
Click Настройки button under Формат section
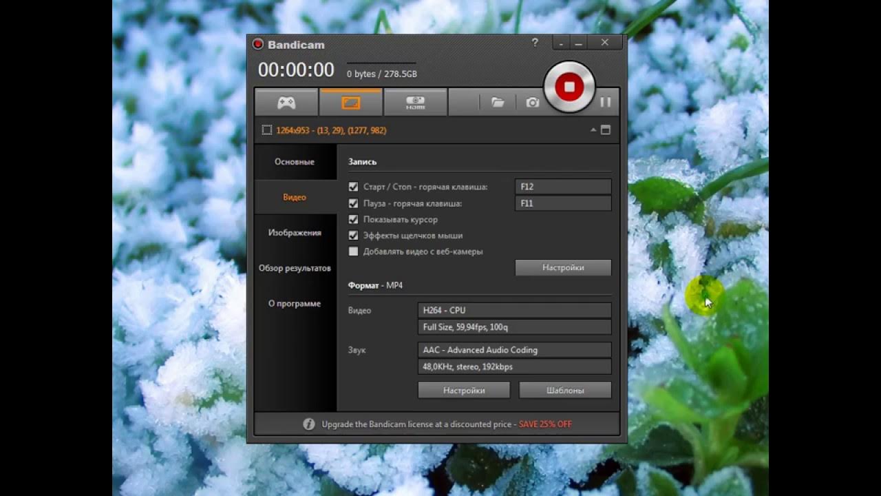pos(464,391)
